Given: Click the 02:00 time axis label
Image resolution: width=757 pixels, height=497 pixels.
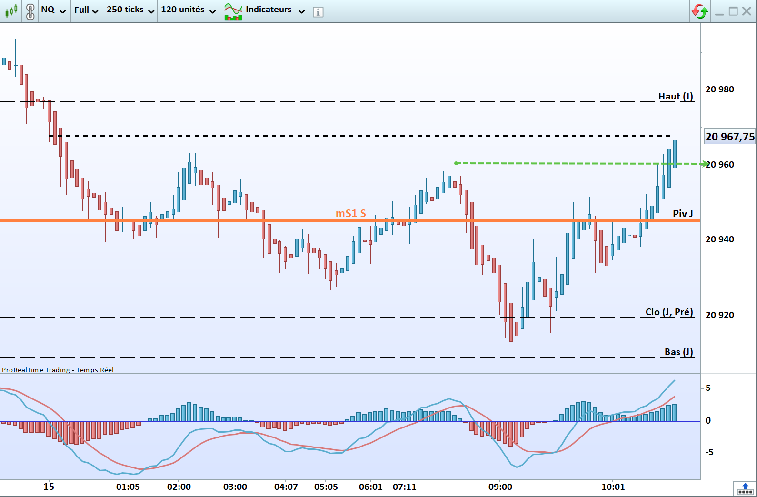Looking at the screenshot, I should (179, 487).
